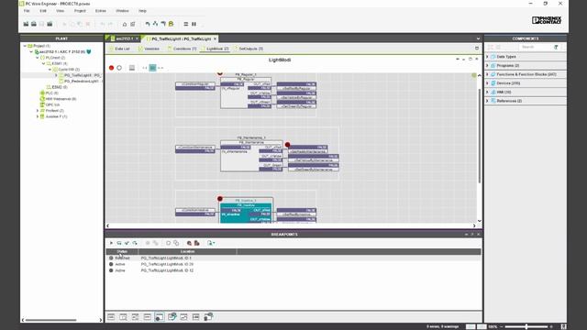Viewport: 587px width, 330px height.
Task: Switch to the axc2152-1 editor tab
Action: click(x=124, y=38)
